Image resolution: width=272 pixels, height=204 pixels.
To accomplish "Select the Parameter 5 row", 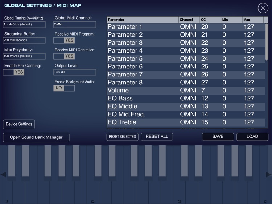I will point(186,59).
